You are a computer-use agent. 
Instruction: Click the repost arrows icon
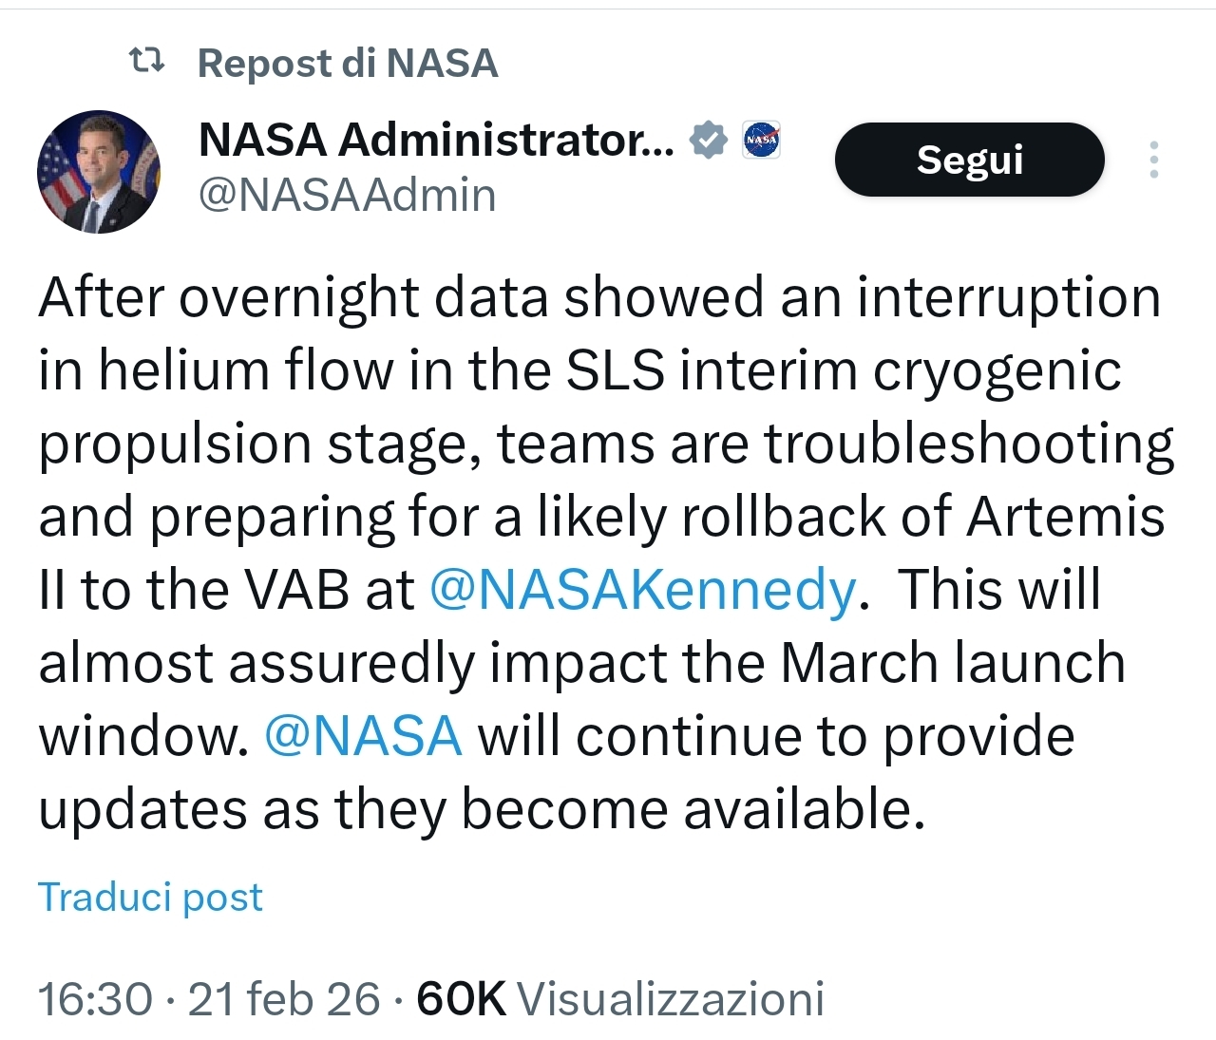pos(146,63)
